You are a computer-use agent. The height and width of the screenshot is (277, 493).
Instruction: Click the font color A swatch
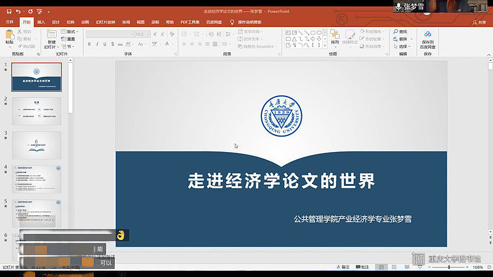pos(167,44)
